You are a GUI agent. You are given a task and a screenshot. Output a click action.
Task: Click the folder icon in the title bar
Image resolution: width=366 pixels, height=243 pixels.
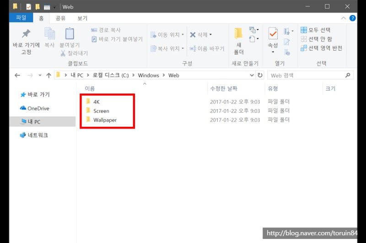click(x=15, y=6)
